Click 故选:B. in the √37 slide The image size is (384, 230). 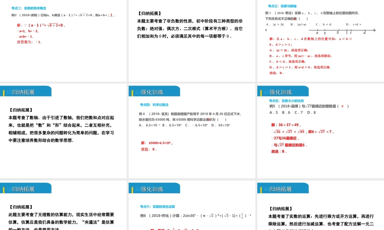pos(279,151)
